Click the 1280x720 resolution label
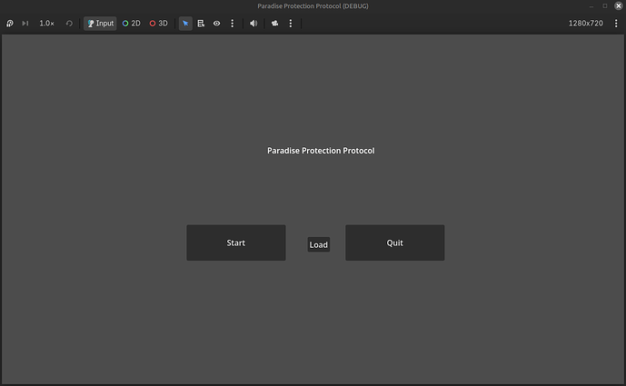This screenshot has height=386, width=626. click(586, 24)
